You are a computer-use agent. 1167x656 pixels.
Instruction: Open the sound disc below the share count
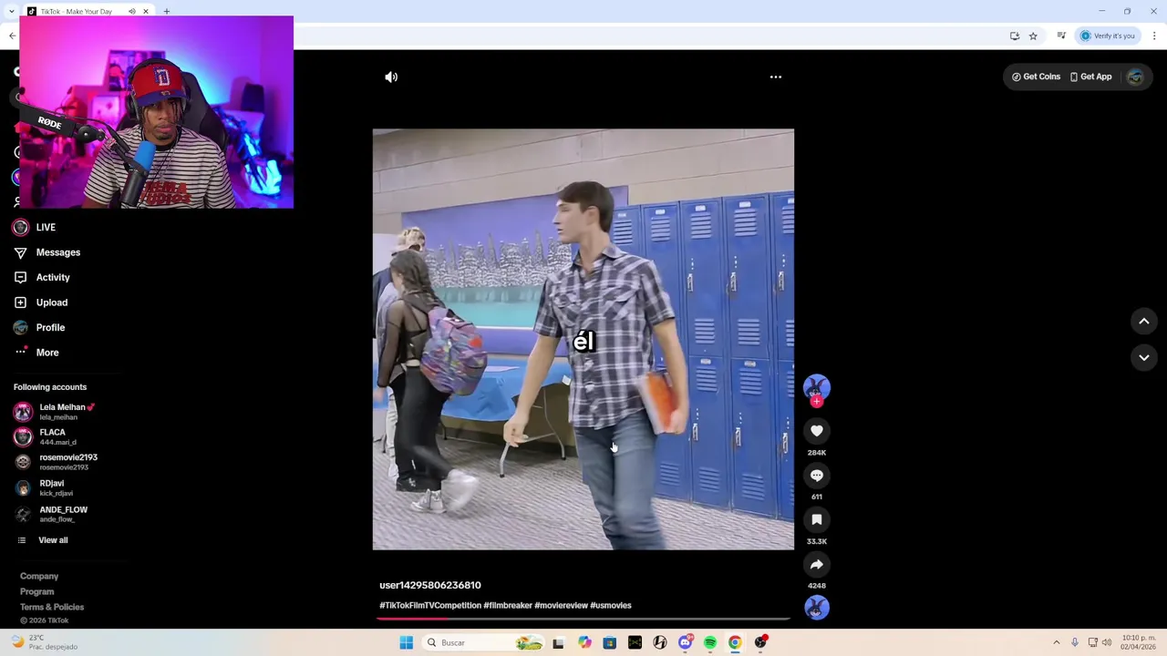coord(817,608)
